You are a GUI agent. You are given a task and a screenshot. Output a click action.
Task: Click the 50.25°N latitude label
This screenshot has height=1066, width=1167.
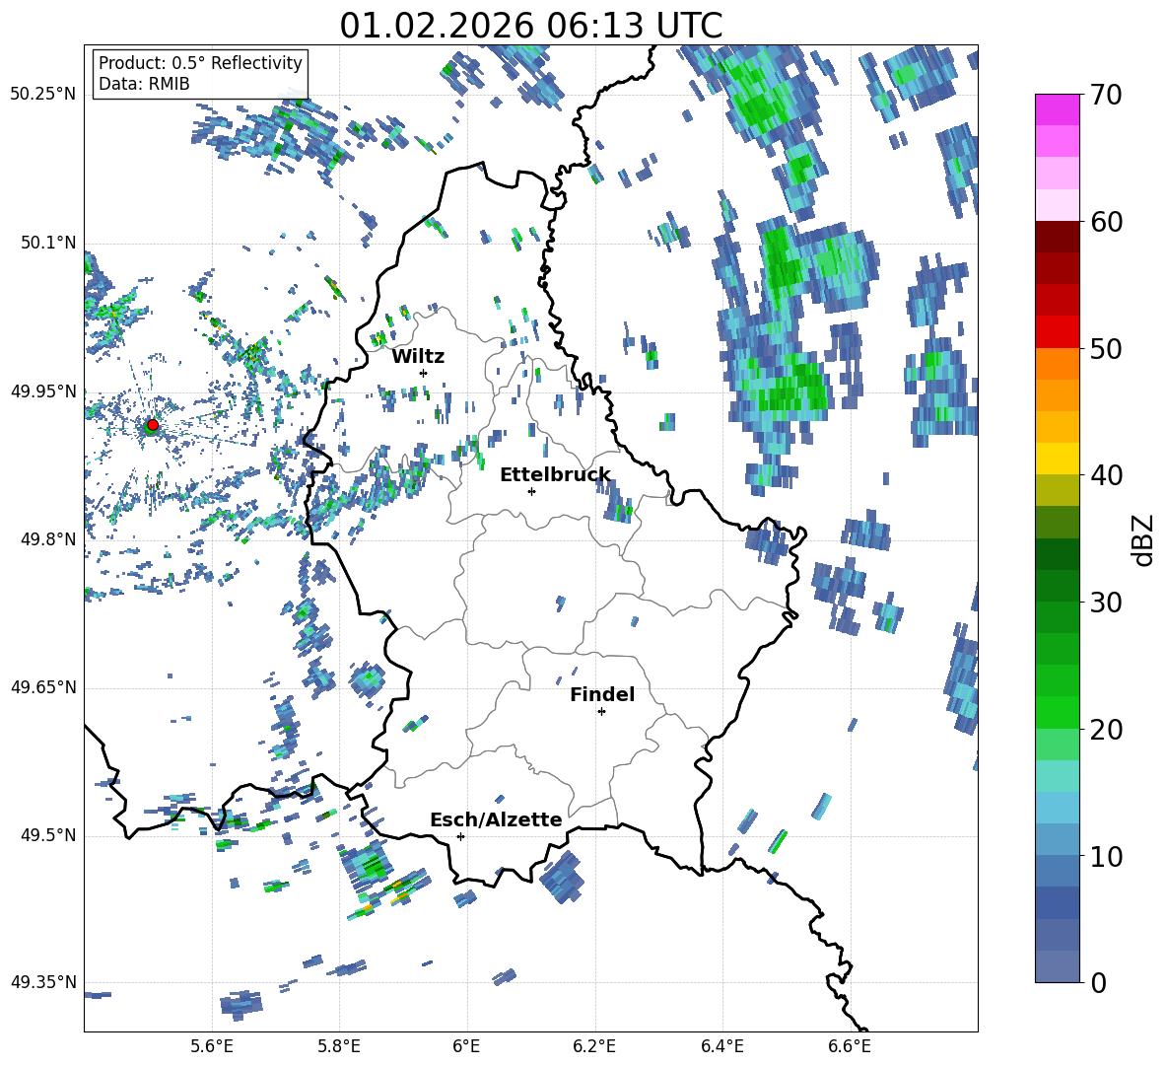point(43,95)
